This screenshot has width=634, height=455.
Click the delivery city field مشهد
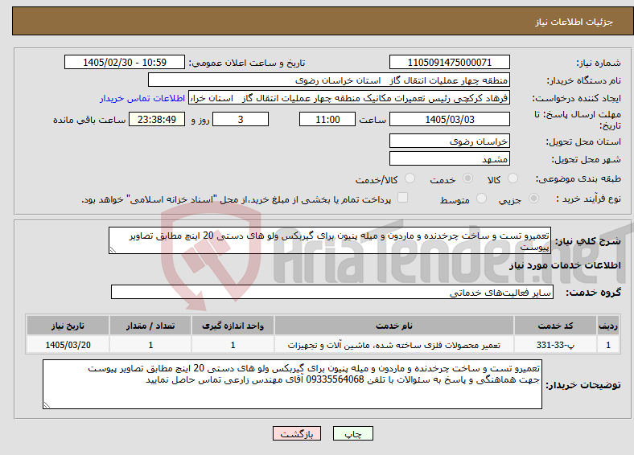[x=449, y=158]
